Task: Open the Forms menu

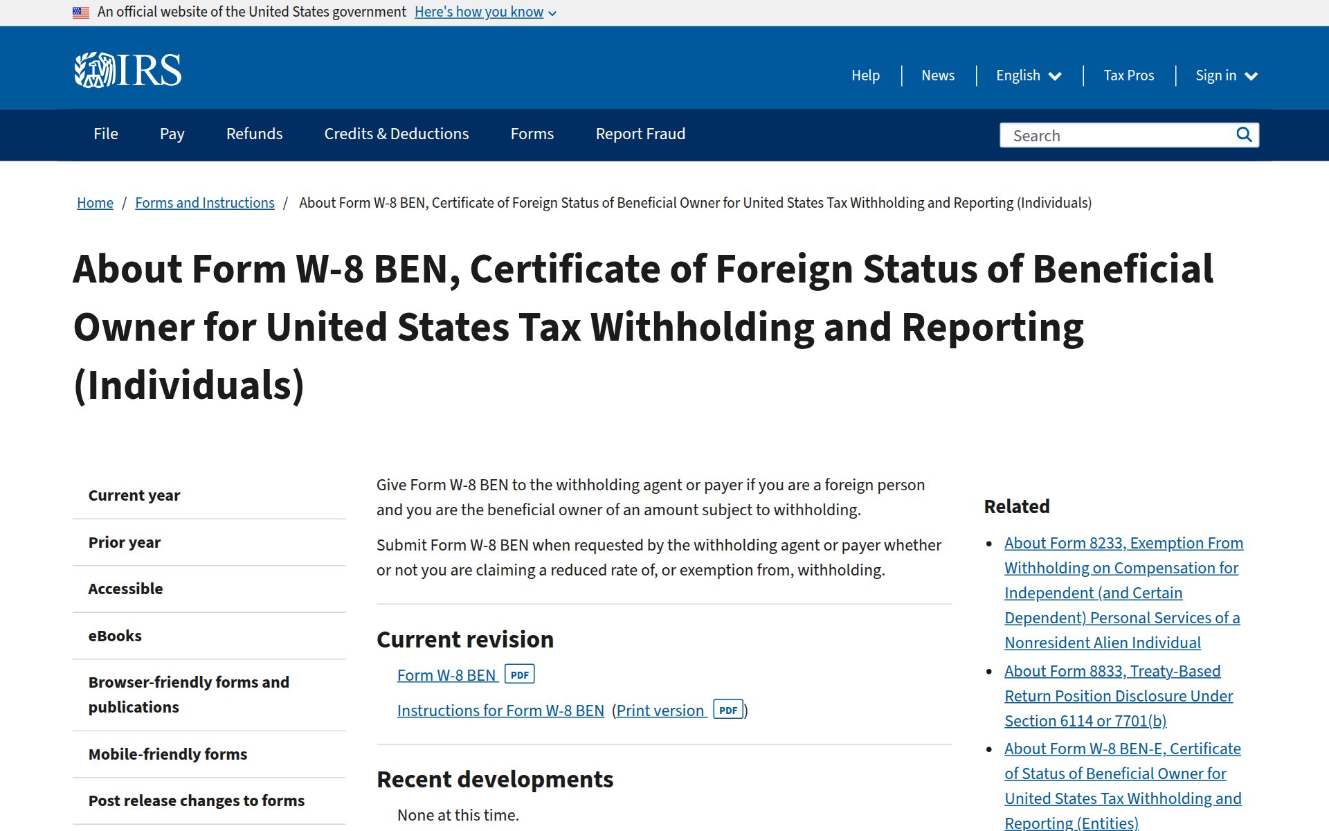Action: pyautogui.click(x=532, y=134)
